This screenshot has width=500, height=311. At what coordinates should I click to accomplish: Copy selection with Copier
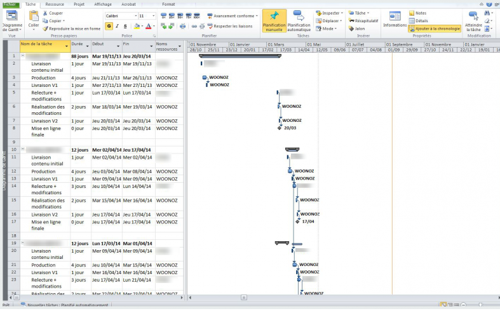(53, 21)
